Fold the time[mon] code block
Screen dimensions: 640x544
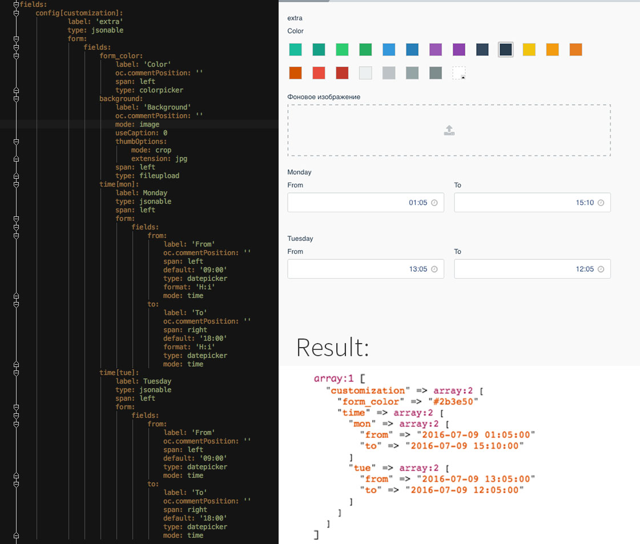pyautogui.click(x=16, y=184)
